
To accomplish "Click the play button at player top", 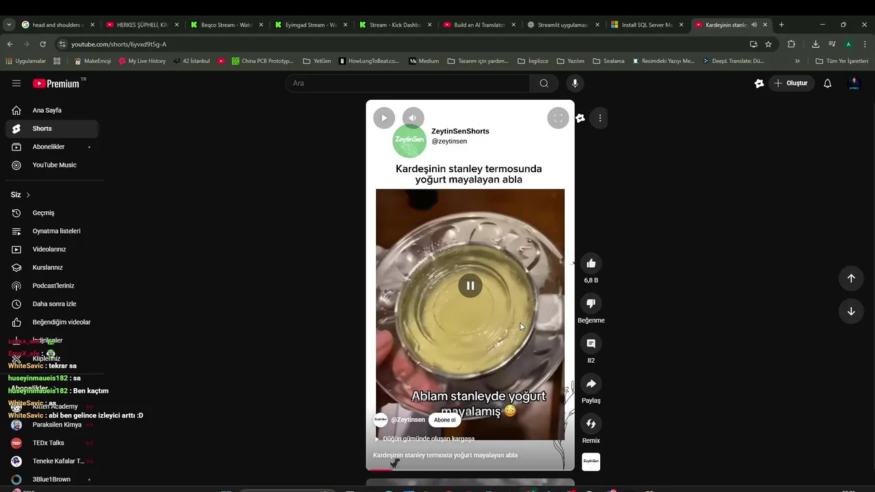I will [384, 118].
